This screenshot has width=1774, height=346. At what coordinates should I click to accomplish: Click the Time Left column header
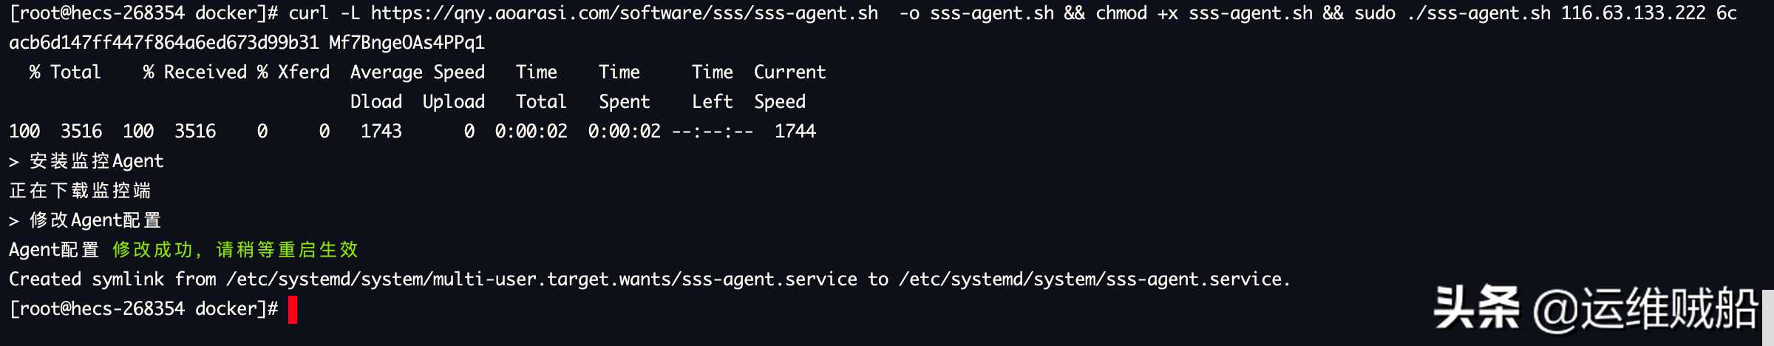(x=713, y=87)
